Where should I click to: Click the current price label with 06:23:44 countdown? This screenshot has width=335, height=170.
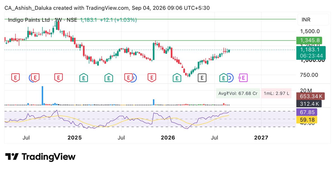[x=311, y=53]
